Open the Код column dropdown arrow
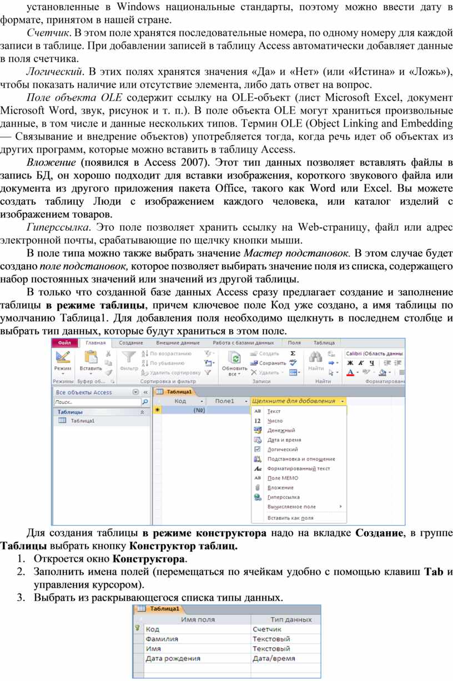 pos(202,401)
